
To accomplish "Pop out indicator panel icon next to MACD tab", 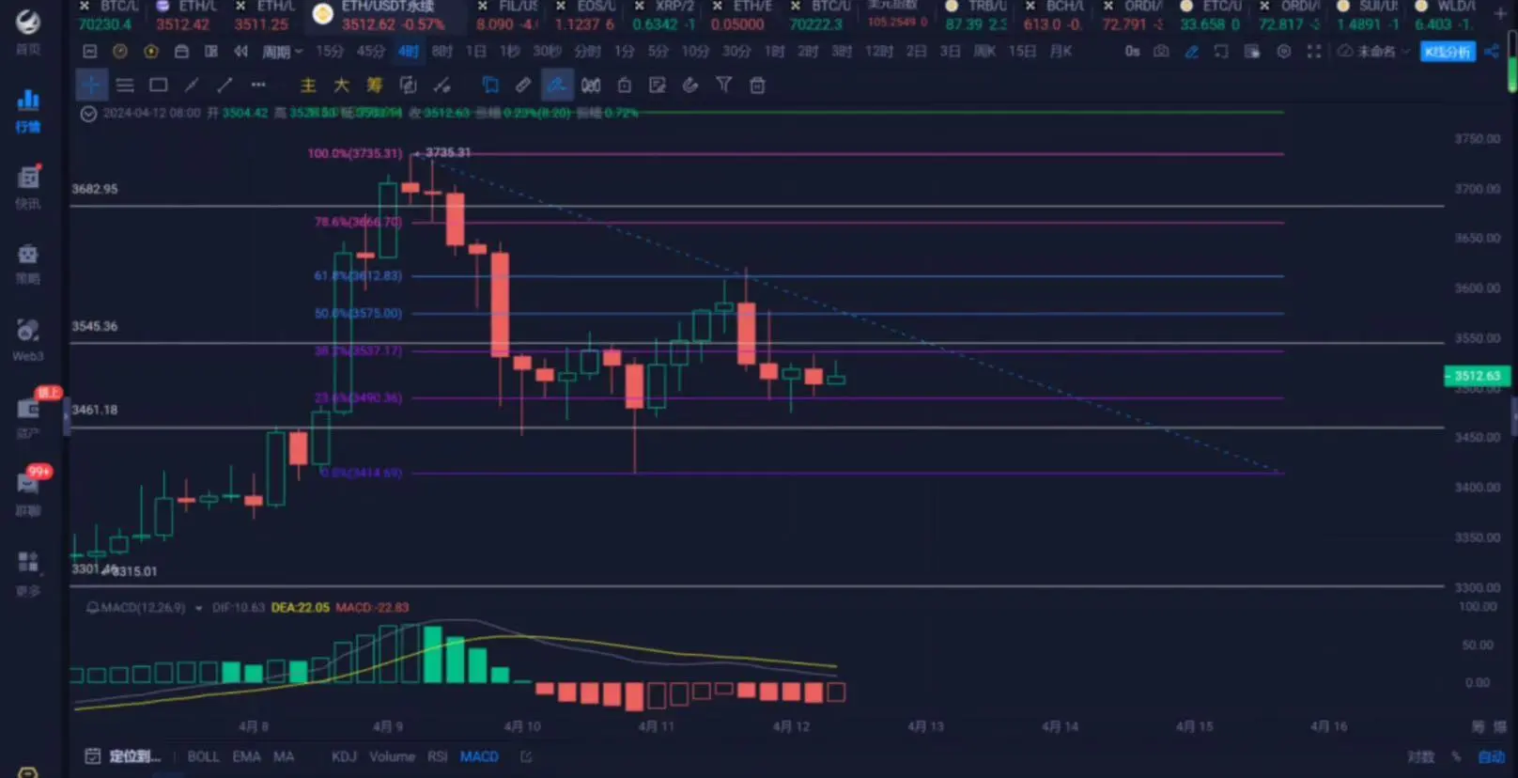I will (526, 756).
